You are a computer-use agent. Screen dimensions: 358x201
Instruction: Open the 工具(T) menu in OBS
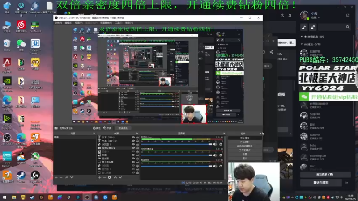[119, 23]
